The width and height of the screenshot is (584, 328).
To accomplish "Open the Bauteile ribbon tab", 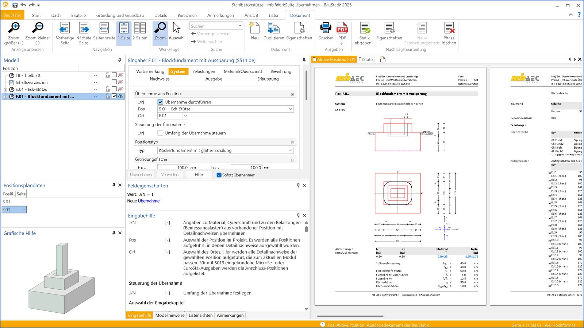I will pos(78,15).
